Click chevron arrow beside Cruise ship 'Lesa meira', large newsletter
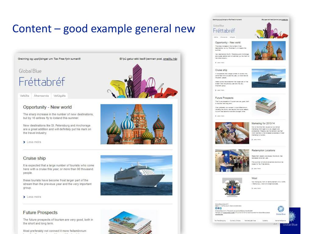 pos(24,197)
